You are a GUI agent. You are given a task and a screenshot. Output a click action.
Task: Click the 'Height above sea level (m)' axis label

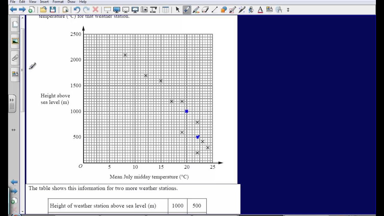coord(55,99)
